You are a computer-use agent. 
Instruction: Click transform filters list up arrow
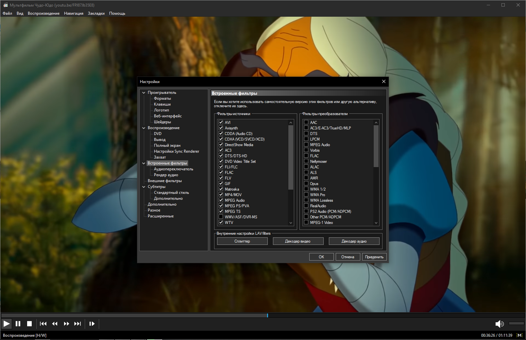[x=376, y=123]
